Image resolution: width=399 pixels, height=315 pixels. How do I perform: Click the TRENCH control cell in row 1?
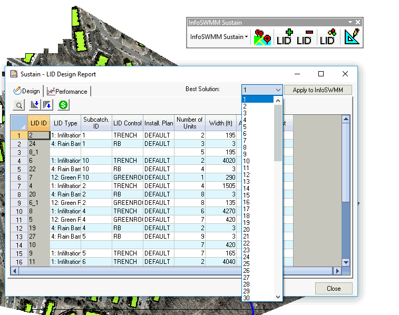pos(128,135)
